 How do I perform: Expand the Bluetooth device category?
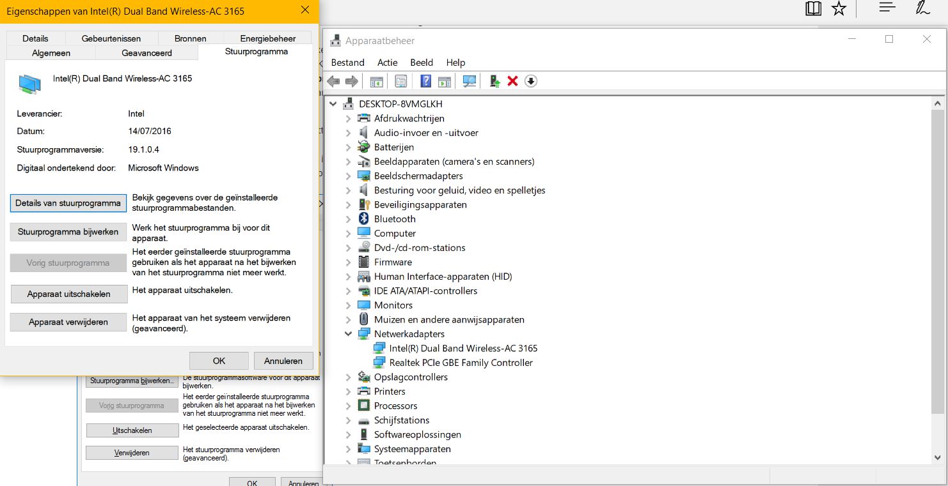pyautogui.click(x=348, y=219)
